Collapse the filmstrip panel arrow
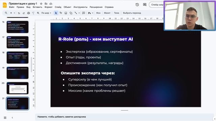Screen dimensions: 216x121 click(12, 118)
